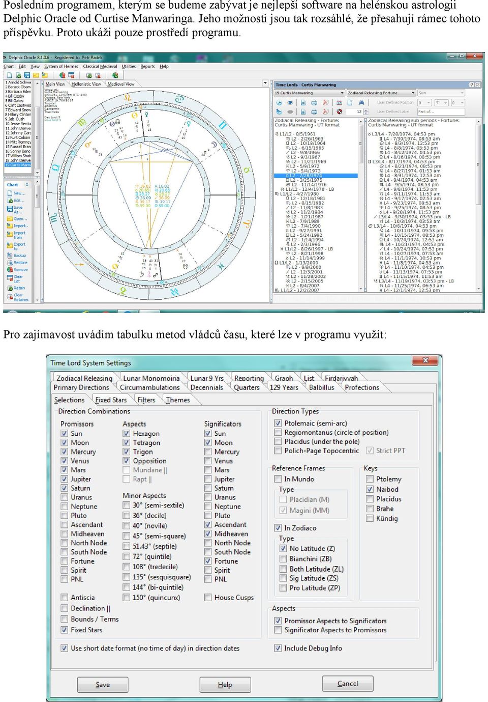Image resolution: width=488 pixels, height=702 pixels.
Task: Toggle the Midheaven significator checkbox
Action: pyautogui.click(x=208, y=534)
